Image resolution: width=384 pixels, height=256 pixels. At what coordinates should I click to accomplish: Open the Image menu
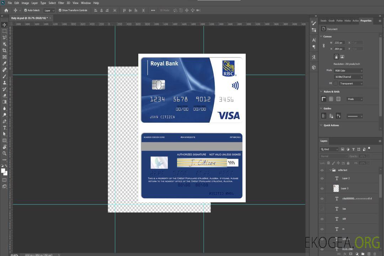point(25,3)
